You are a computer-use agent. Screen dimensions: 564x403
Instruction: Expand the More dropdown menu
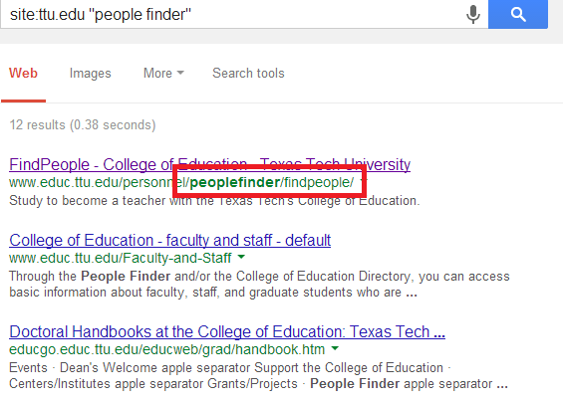click(163, 74)
